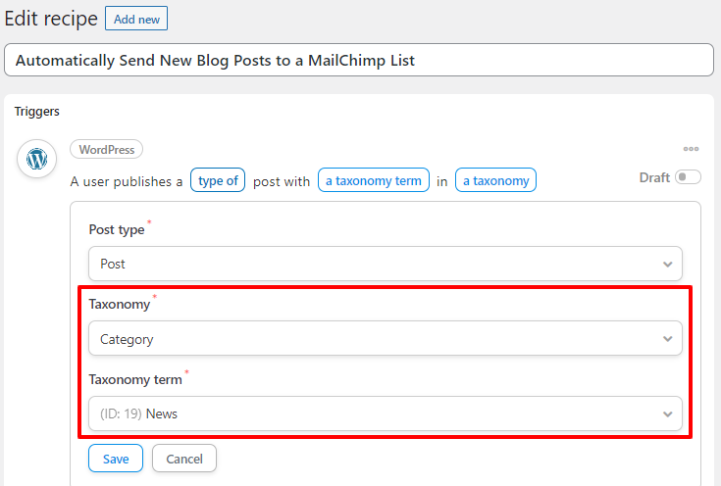The image size is (721, 486).
Task: Select the 'type of' trigger token
Action: point(218,180)
